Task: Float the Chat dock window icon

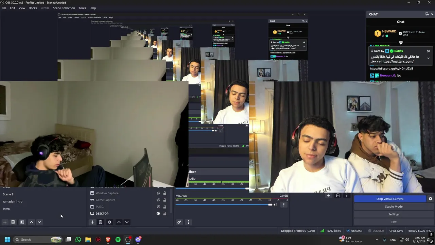Action: [427, 14]
